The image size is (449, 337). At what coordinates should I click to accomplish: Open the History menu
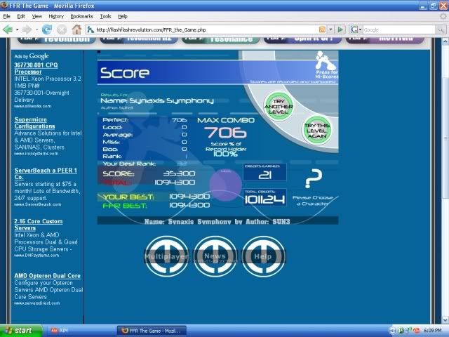(x=56, y=15)
